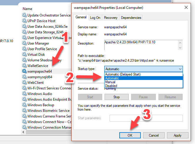Click the greyed Start button
This screenshot has width=195, height=144.
[90, 97]
